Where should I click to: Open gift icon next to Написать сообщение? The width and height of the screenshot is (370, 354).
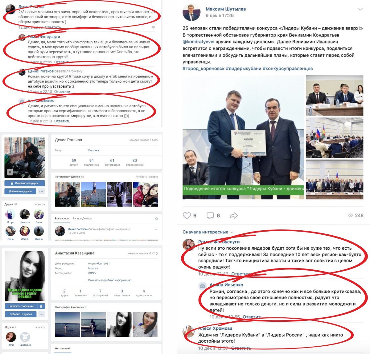41,306
